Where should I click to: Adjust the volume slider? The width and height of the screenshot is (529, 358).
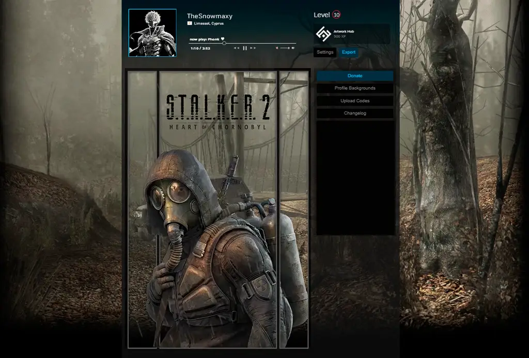(x=284, y=47)
